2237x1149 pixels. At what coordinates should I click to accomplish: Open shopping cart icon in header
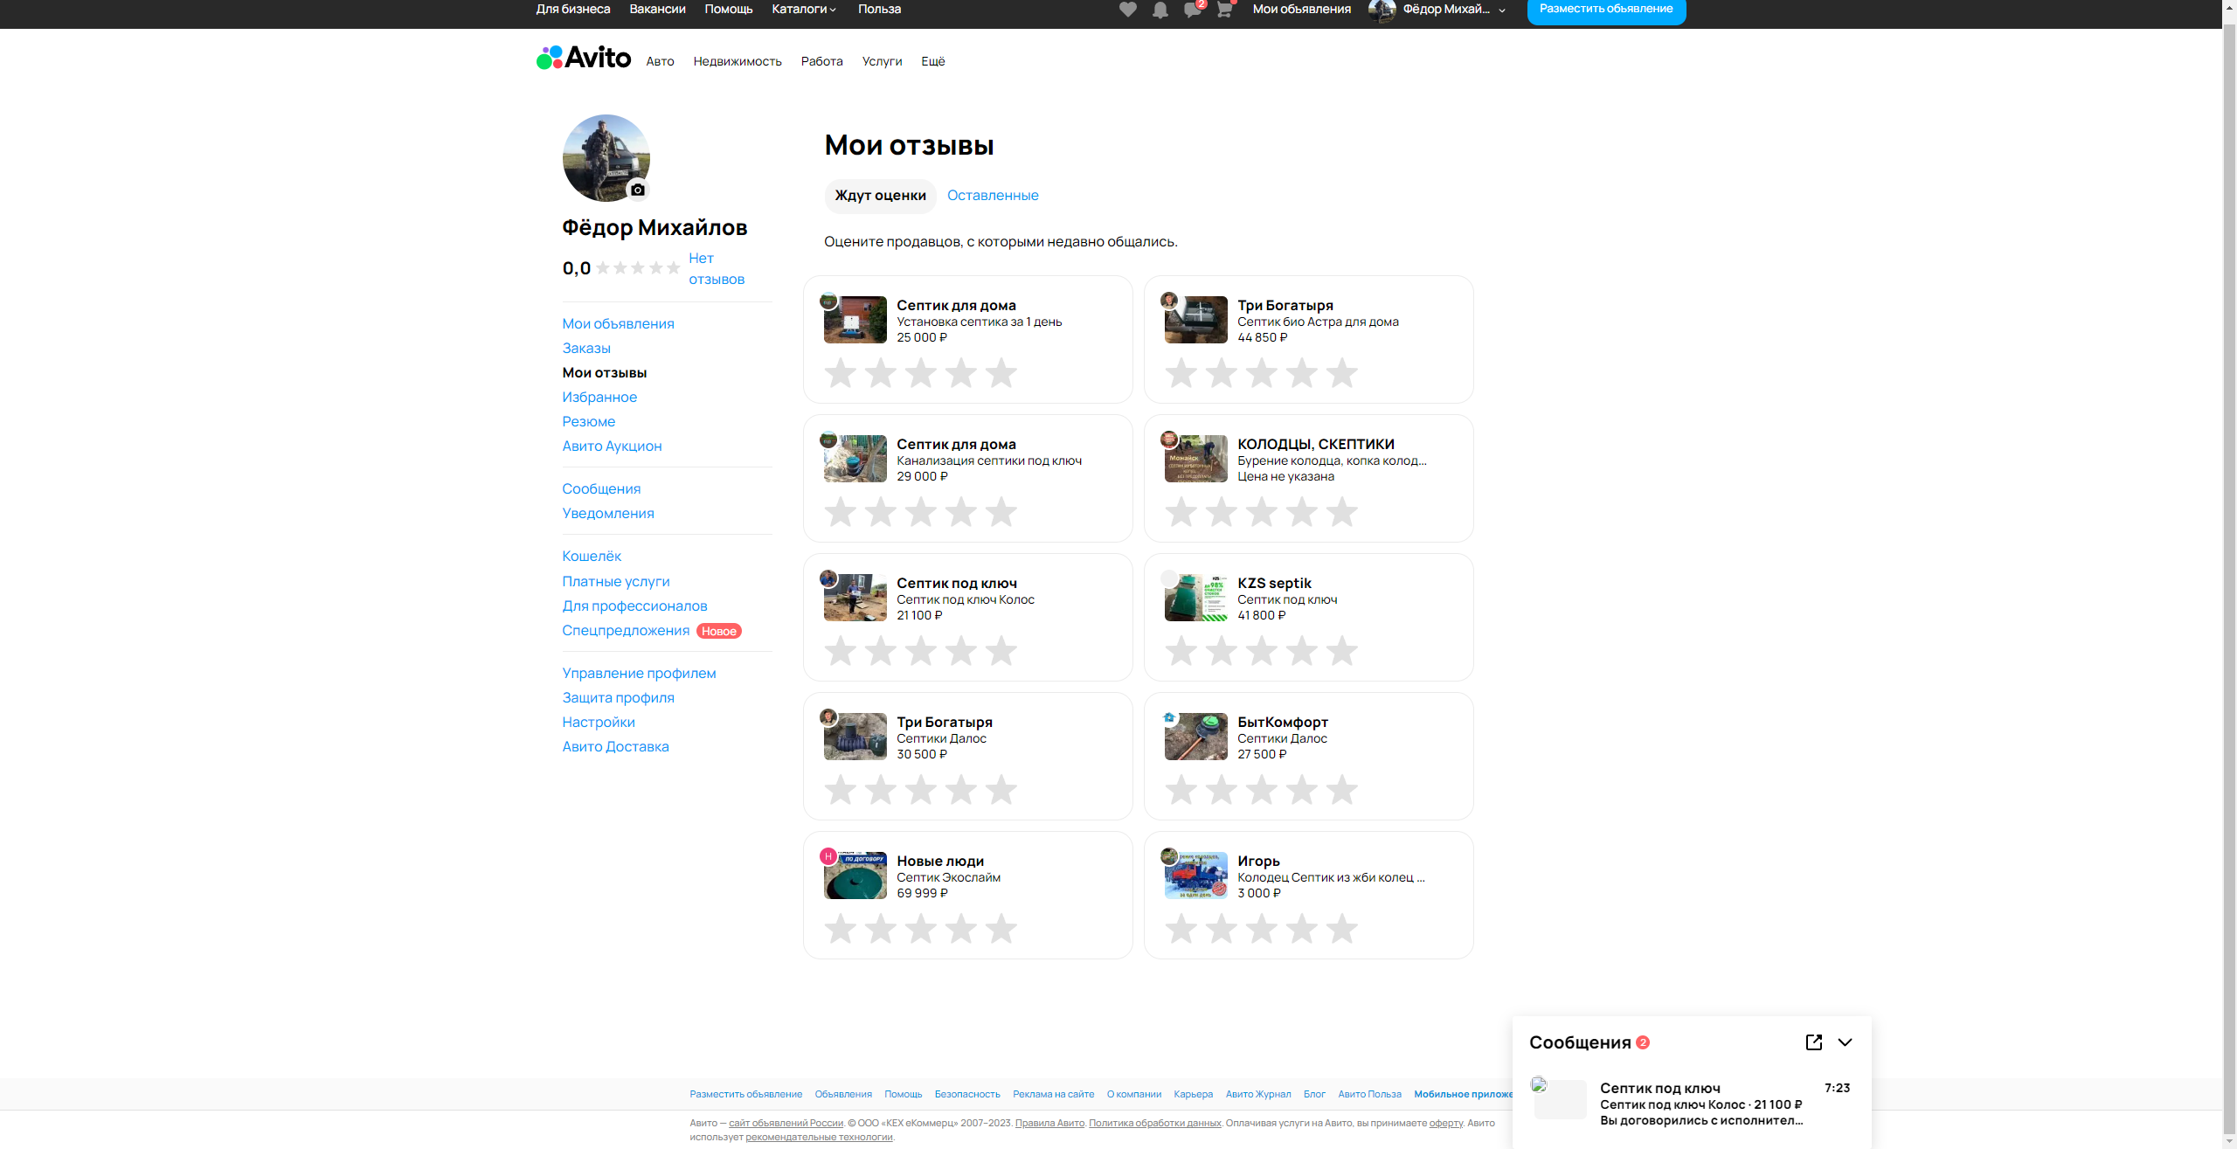(x=1224, y=10)
